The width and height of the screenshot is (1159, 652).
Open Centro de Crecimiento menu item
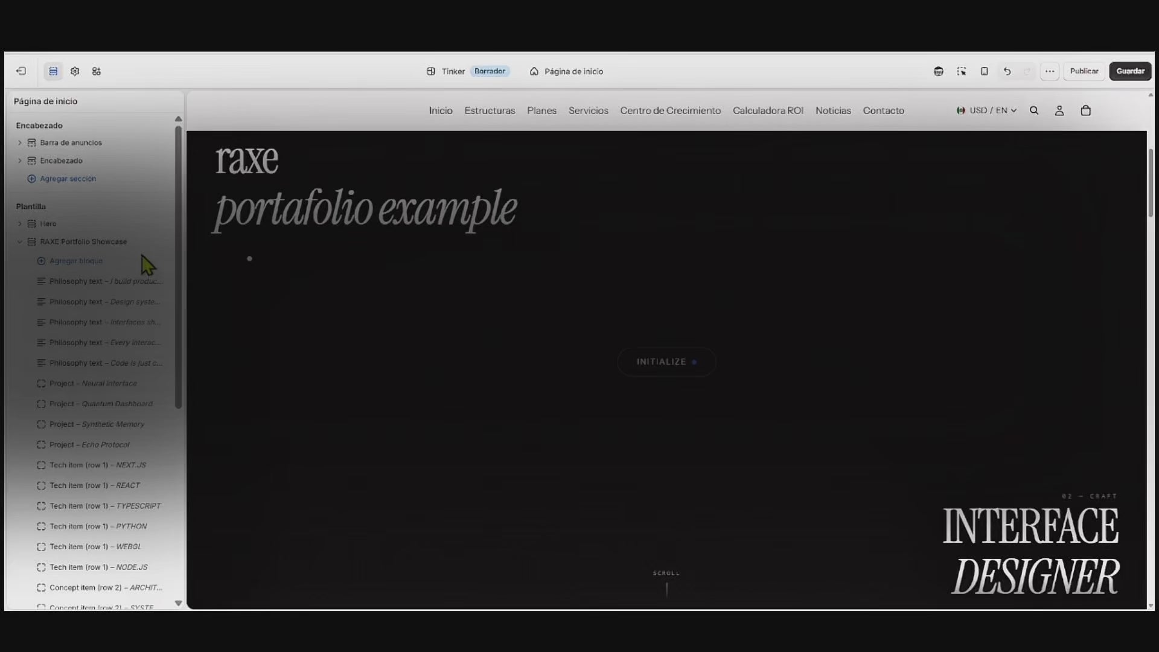[670, 110]
